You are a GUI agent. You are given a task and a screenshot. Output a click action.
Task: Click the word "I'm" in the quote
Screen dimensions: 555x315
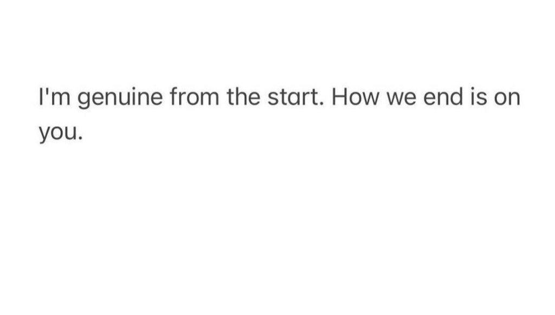[x=52, y=99]
